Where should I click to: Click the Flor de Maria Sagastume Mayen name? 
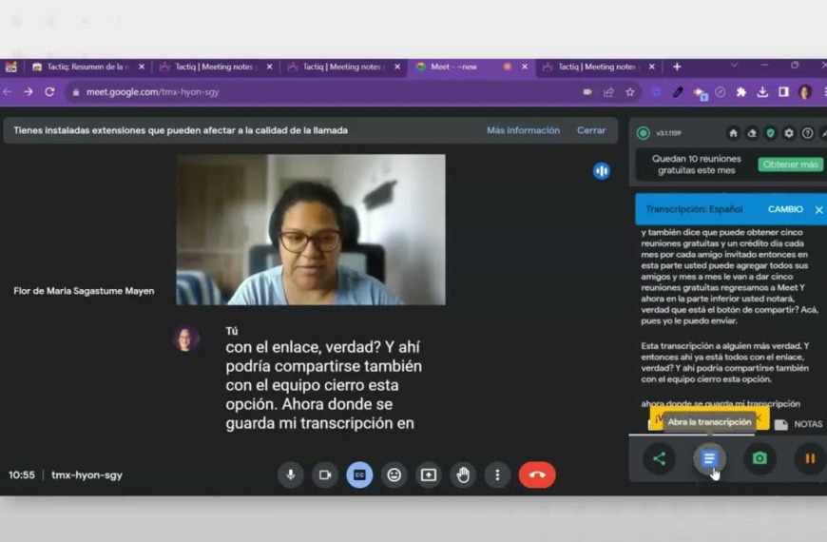[84, 291]
